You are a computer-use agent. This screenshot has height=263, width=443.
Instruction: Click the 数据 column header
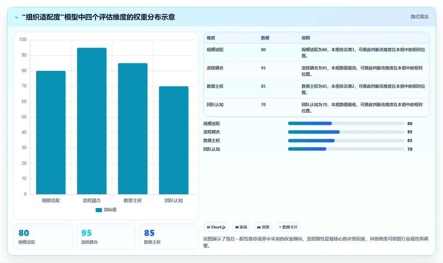click(265, 38)
